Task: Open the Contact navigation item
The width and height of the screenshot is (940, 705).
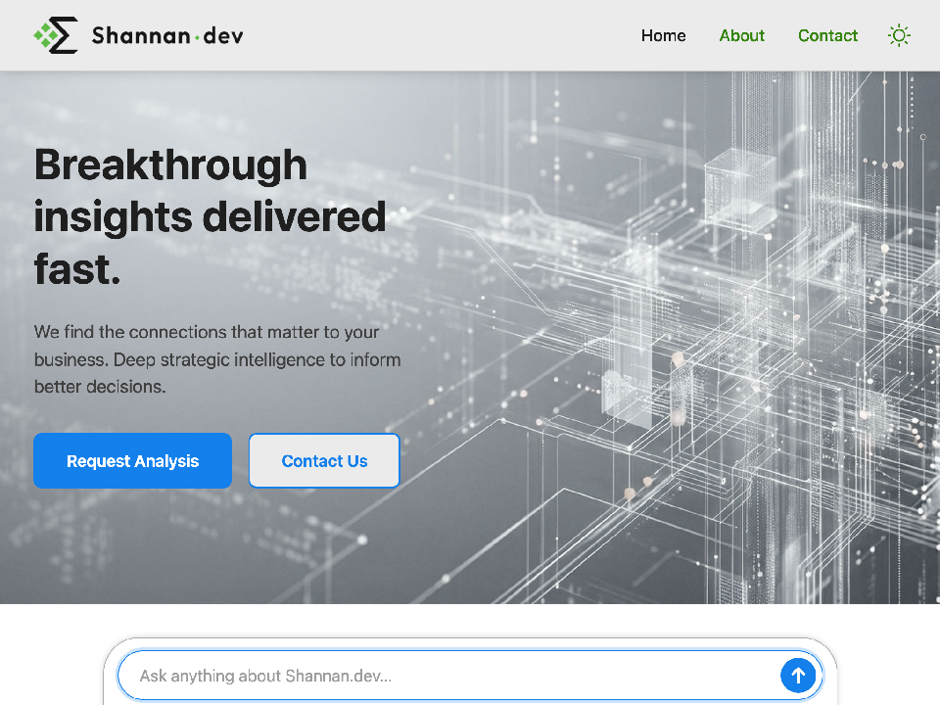Action: pos(827,36)
